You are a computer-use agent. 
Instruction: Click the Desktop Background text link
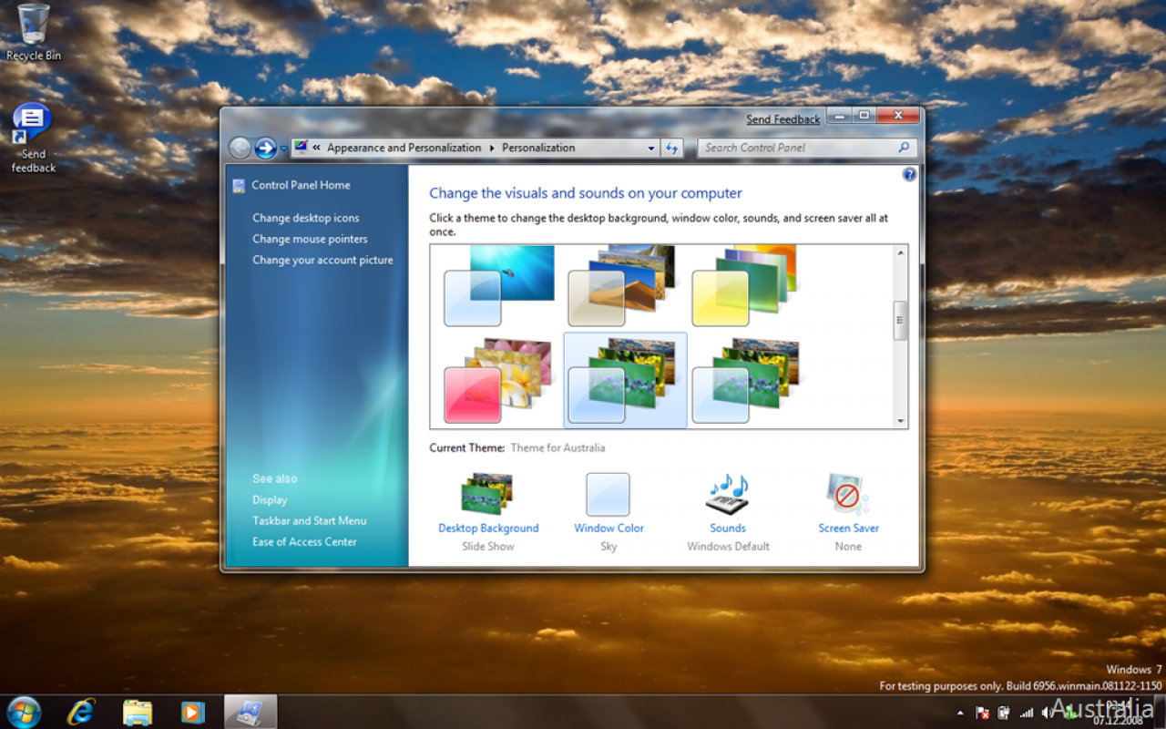pos(488,528)
